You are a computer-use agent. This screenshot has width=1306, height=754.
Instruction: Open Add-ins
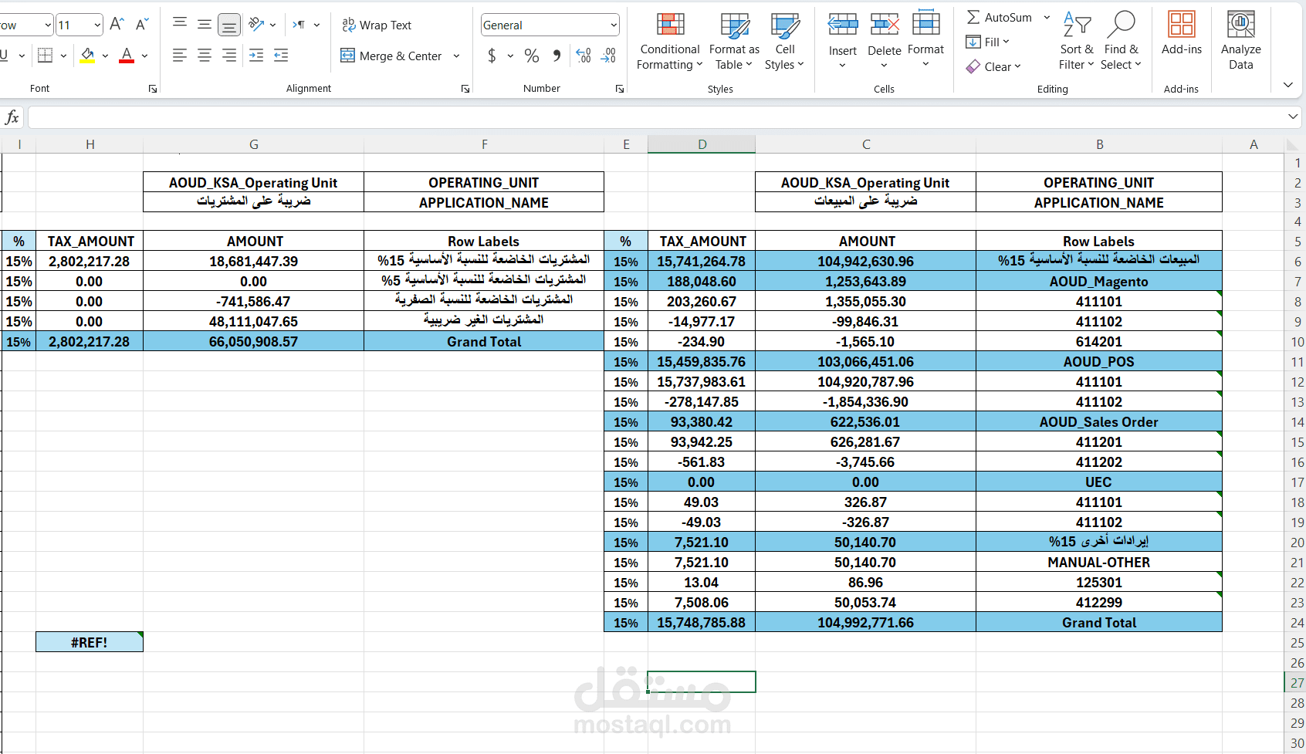(x=1182, y=34)
